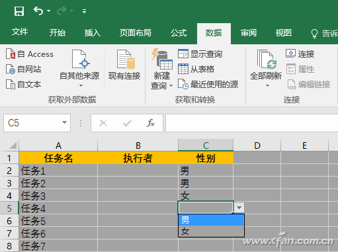Select row 5 header

tap(9, 208)
